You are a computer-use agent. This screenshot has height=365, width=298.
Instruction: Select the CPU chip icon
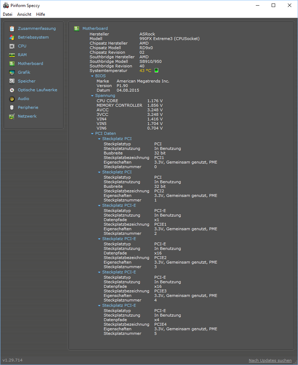pos(12,46)
